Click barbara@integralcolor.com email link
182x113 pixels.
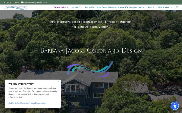(35, 2)
